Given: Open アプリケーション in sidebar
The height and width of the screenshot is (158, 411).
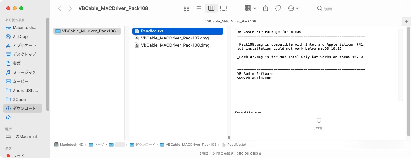Looking at the screenshot, I should (23, 45).
